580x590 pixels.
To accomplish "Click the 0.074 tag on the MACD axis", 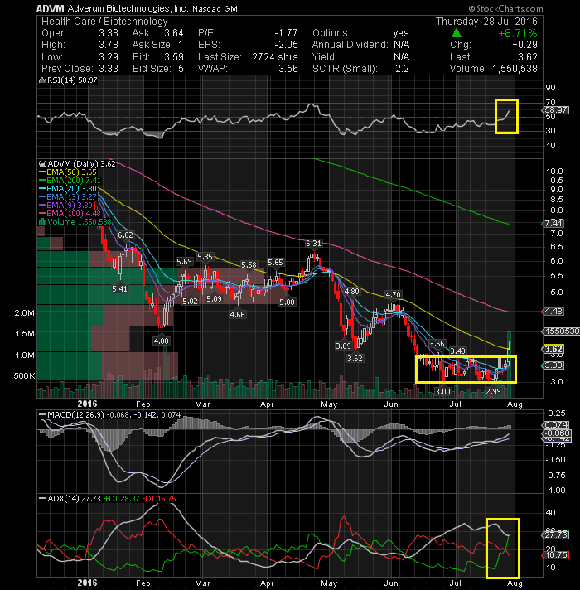I will pos(556,425).
